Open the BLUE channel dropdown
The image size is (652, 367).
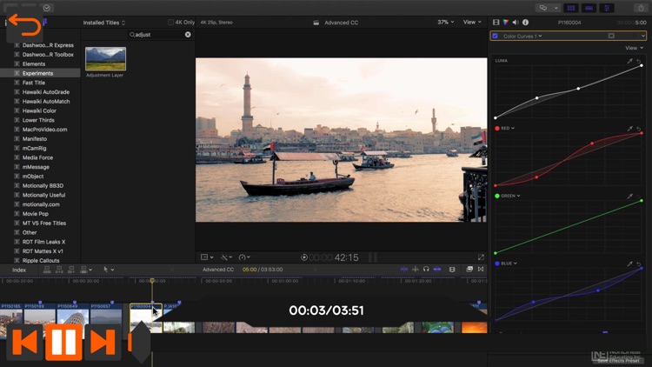click(x=509, y=264)
